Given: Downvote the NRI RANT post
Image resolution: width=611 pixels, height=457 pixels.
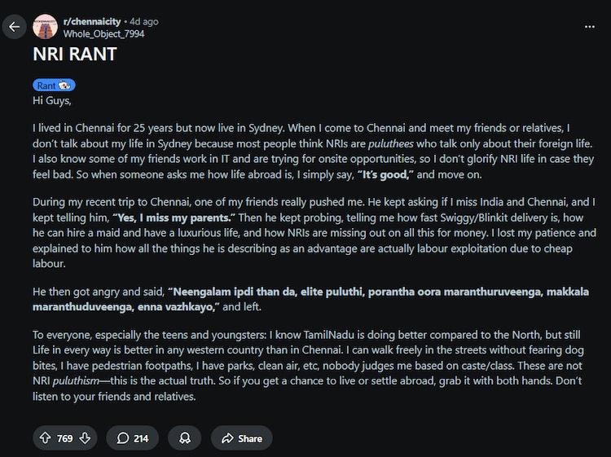Looking at the screenshot, I should pyautogui.click(x=85, y=438).
